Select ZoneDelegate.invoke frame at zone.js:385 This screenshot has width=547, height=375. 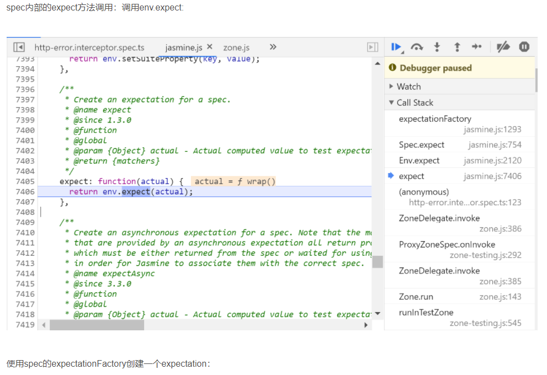(460, 276)
